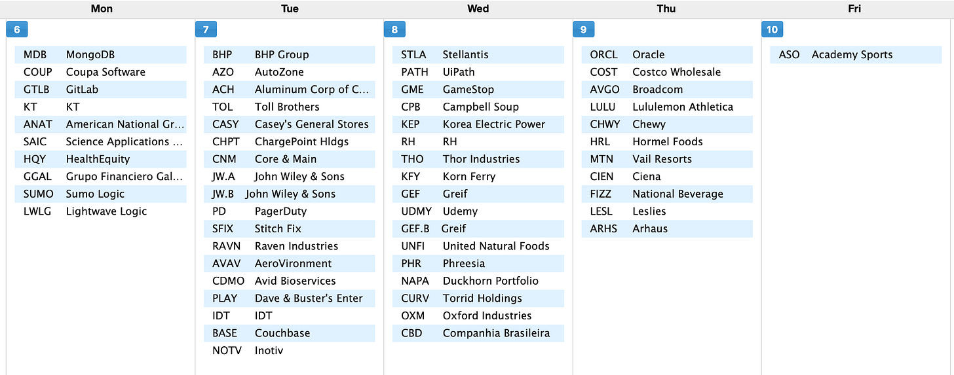This screenshot has width=954, height=375.
Task: Select PLAY Dave & Buster's row
Action: tap(290, 298)
